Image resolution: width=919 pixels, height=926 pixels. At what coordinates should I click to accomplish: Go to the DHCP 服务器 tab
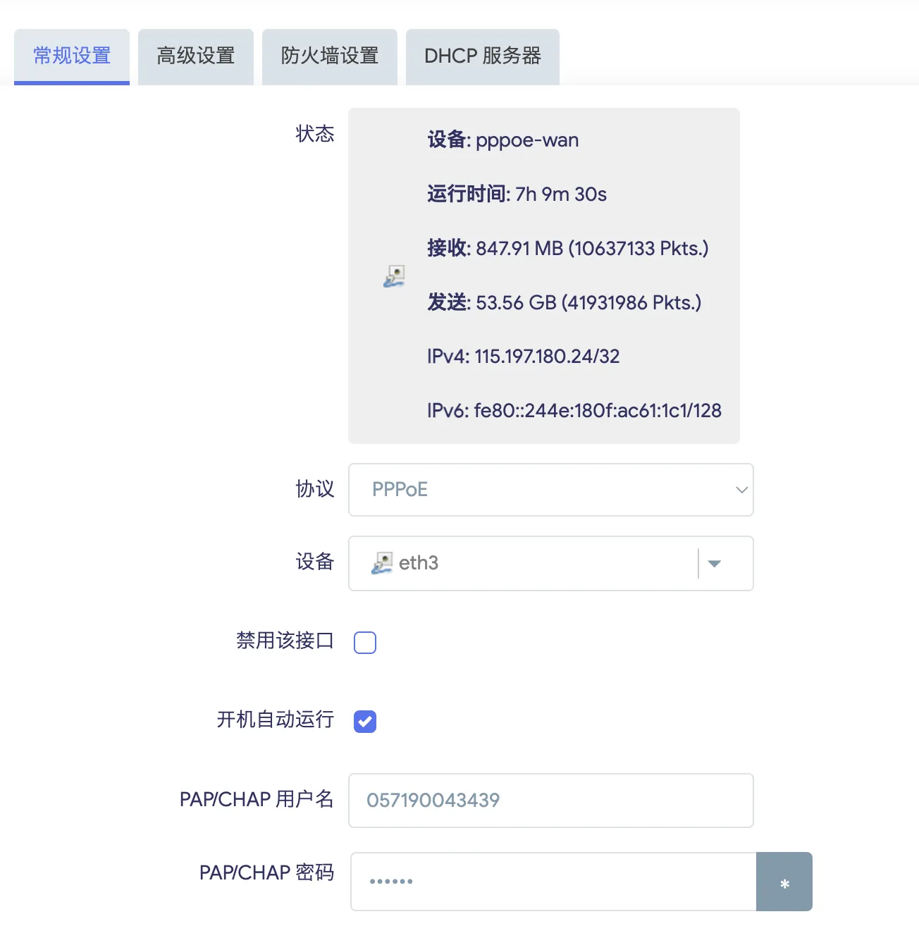(x=483, y=56)
